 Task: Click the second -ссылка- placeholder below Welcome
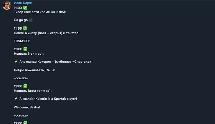[x=21, y=115]
